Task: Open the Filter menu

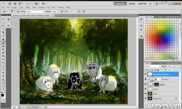Action: (x=34, y=7)
